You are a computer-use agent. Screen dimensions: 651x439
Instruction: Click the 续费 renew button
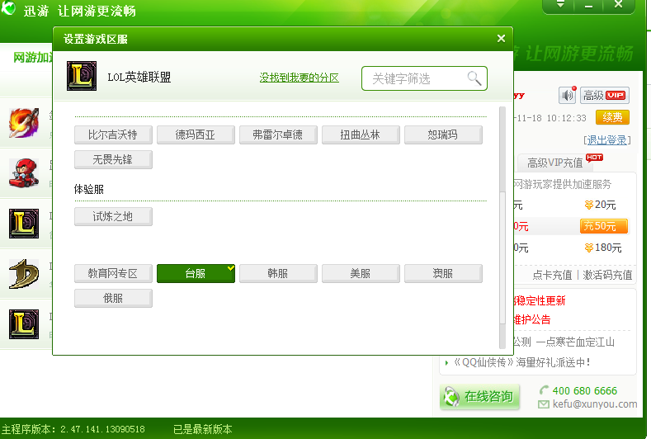612,117
